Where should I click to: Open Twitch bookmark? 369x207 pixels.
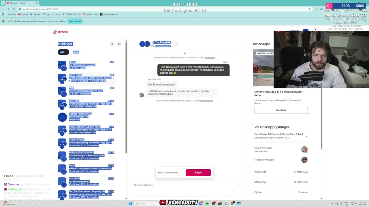click(x=57, y=14)
